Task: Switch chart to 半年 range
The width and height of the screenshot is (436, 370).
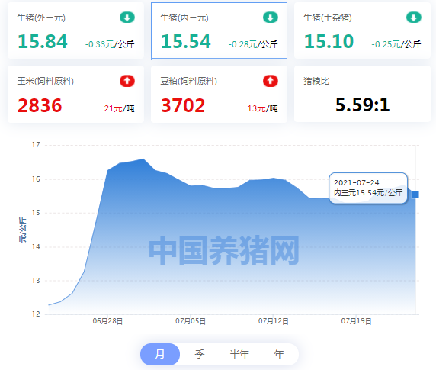Action: click(x=239, y=354)
